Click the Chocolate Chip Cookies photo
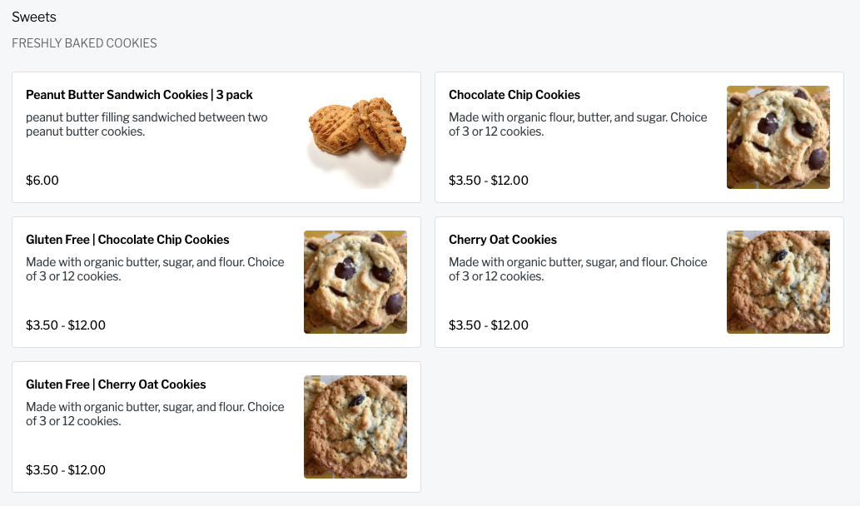The image size is (860, 506). tap(778, 137)
